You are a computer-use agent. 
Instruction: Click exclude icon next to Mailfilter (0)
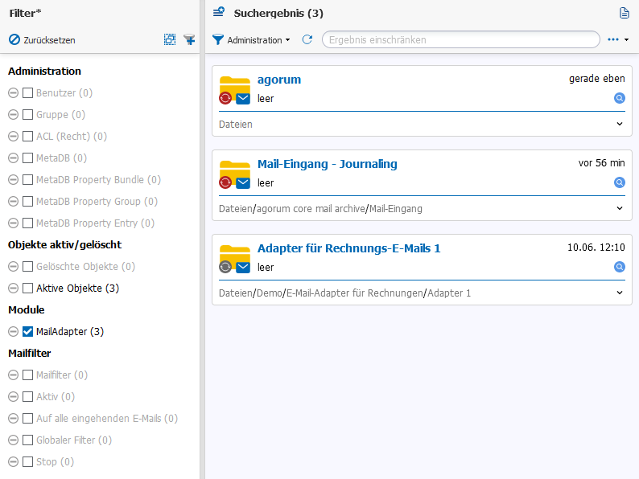14,375
